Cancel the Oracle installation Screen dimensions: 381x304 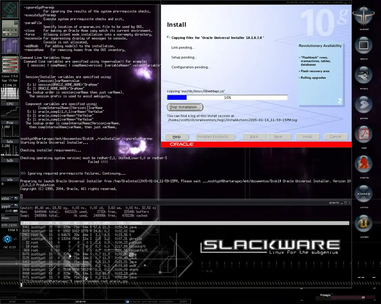click(x=336, y=137)
